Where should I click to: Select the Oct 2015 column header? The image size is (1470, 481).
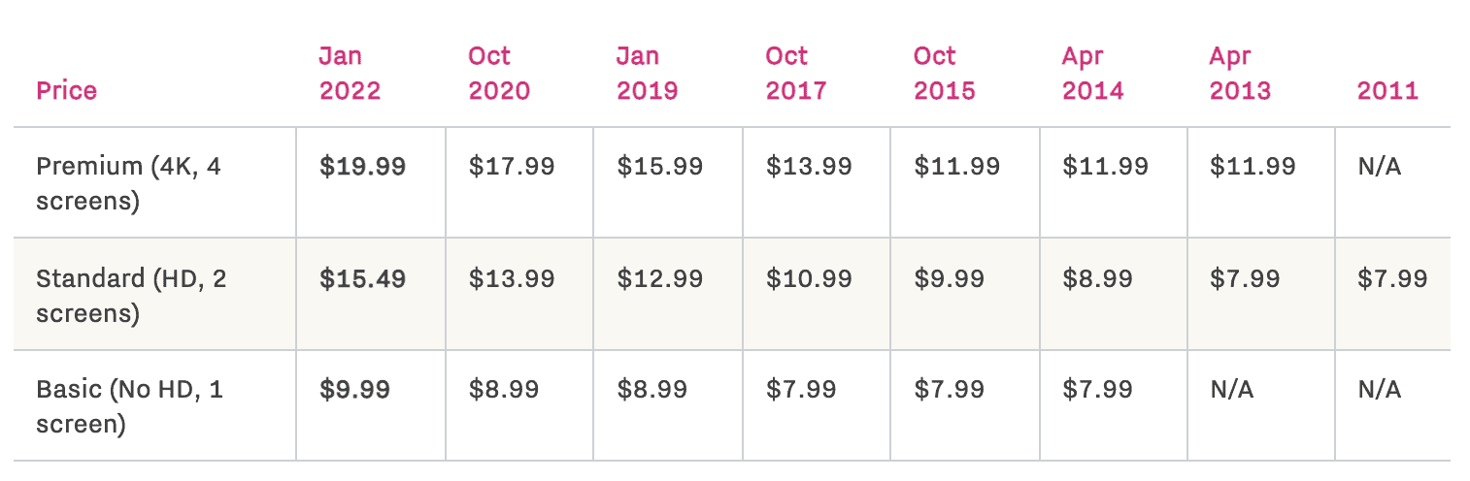pos(944,74)
